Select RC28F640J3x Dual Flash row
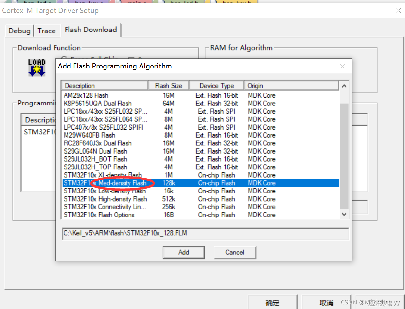 [x=201, y=143]
